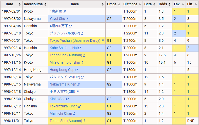This screenshot has width=199, height=125.
Task: Open the バレンタインS(OP) link
Action: [65, 77]
